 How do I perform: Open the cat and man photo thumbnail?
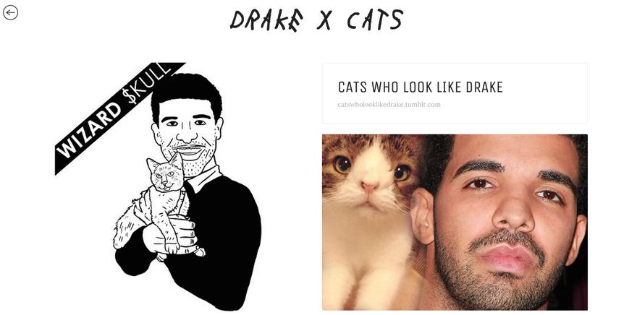(x=455, y=223)
